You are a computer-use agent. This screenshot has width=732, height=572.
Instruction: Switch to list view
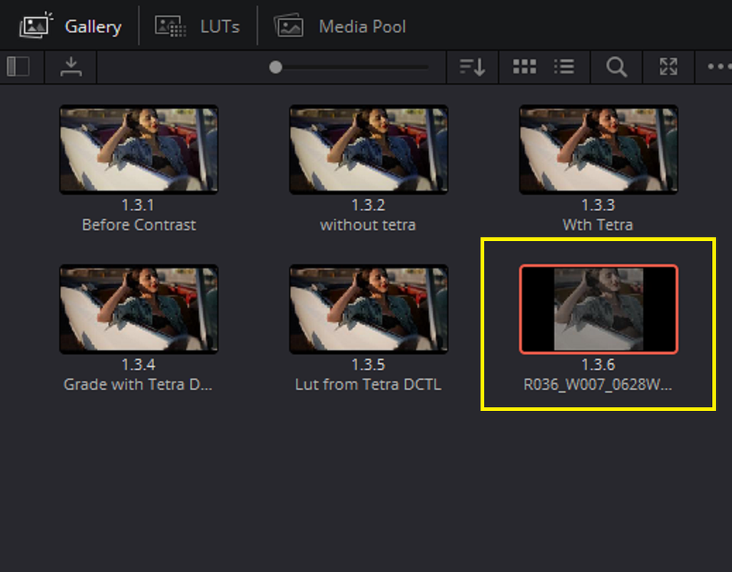pos(564,66)
